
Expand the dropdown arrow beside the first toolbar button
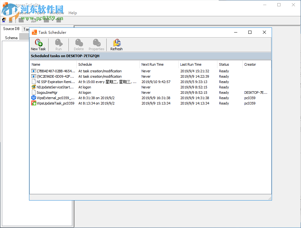[27, 20]
